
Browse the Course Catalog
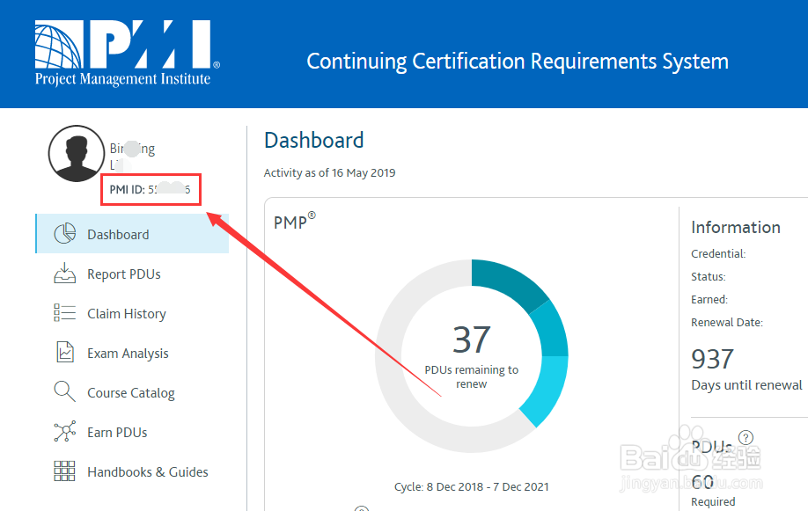click(x=132, y=392)
